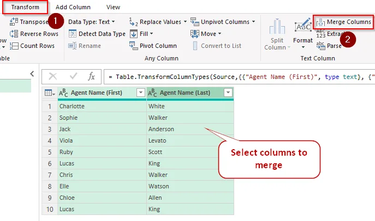Click the fx function icon
This screenshot has width=375, height=221.
[x=91, y=77]
